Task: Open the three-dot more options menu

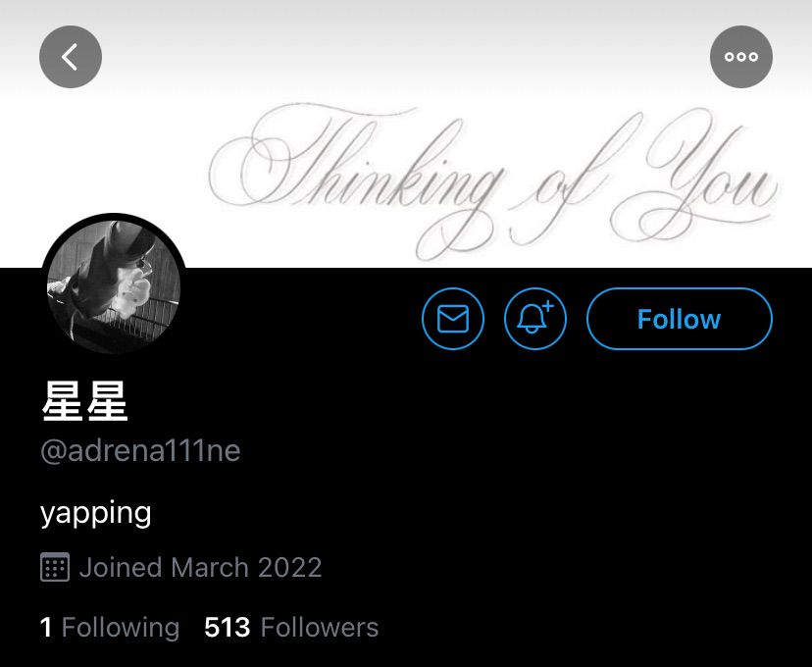Action: click(741, 57)
